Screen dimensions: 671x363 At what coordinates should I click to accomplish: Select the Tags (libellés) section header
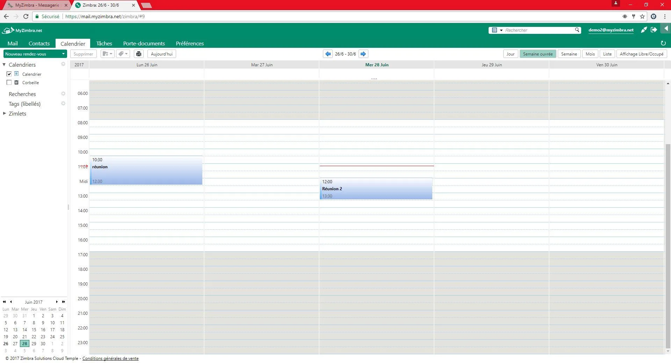[24, 104]
